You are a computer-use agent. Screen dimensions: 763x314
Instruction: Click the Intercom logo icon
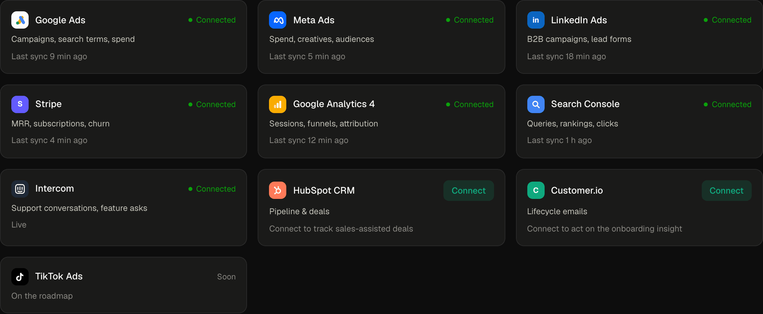click(20, 189)
